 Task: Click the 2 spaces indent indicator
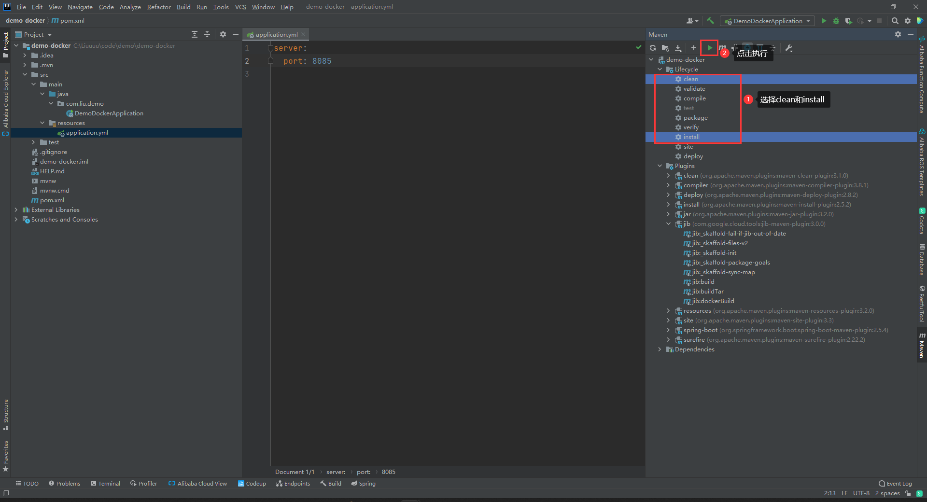(x=887, y=493)
